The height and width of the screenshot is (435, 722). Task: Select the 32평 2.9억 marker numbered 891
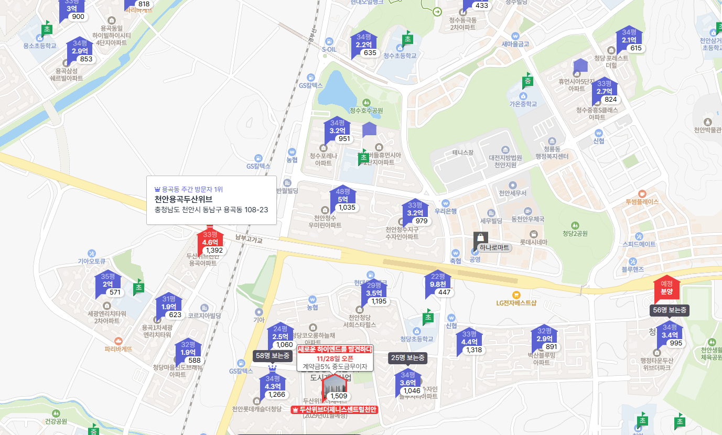pyautogui.click(x=544, y=339)
